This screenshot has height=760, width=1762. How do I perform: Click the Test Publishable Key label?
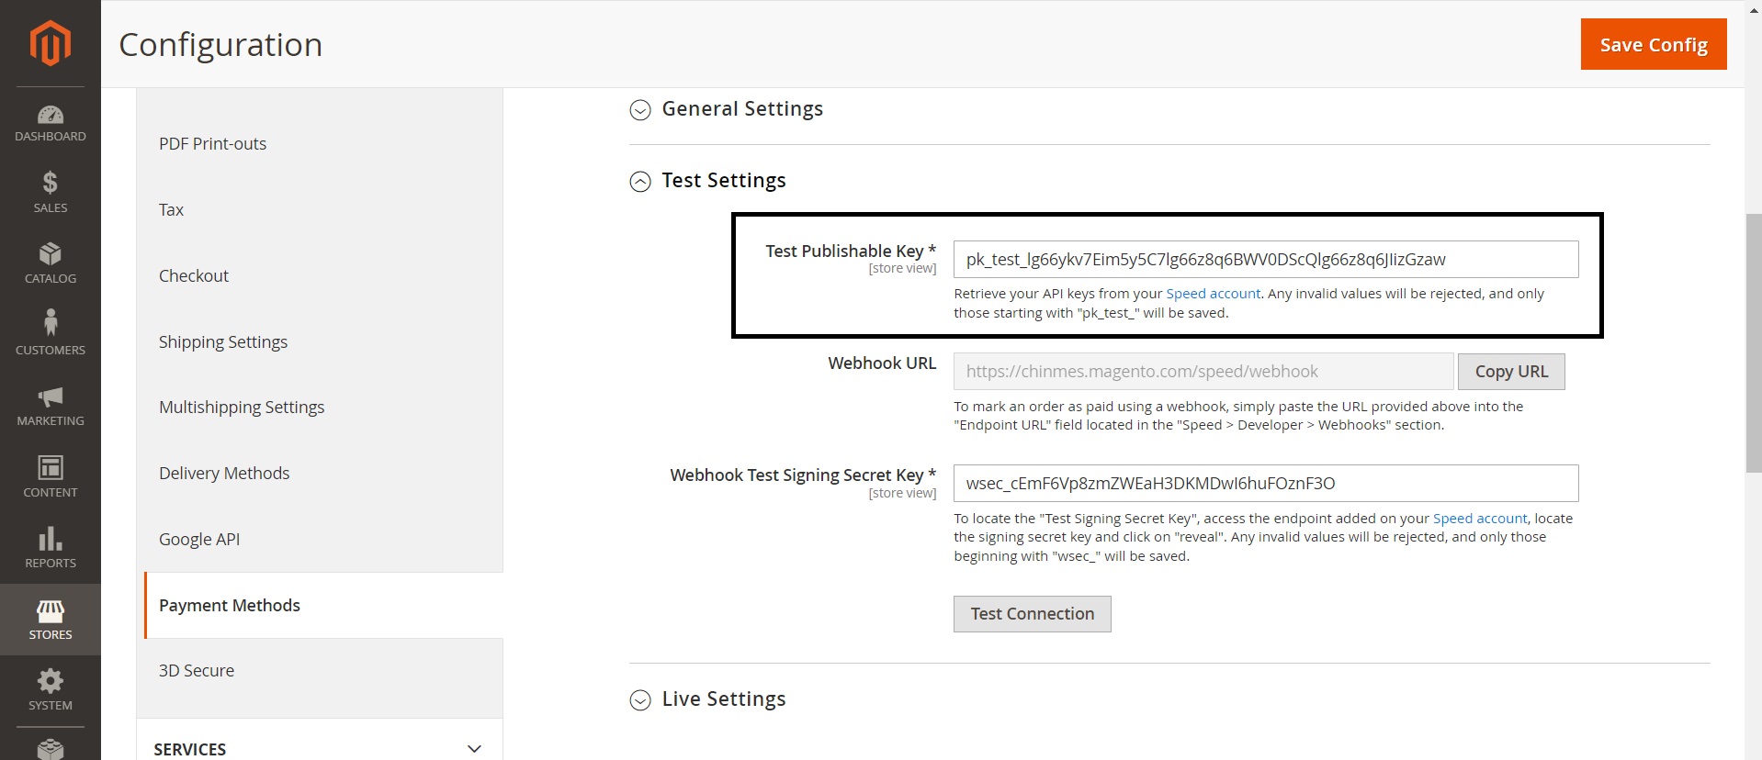pyautogui.click(x=851, y=251)
